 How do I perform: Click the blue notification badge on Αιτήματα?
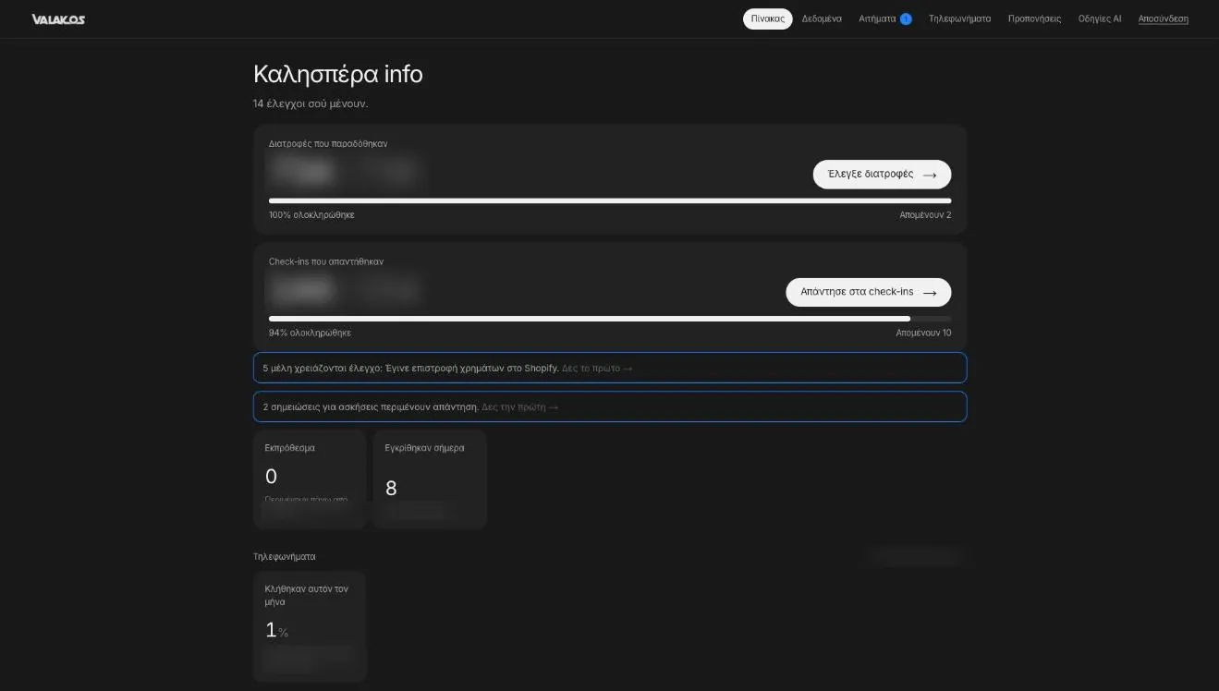tap(906, 18)
